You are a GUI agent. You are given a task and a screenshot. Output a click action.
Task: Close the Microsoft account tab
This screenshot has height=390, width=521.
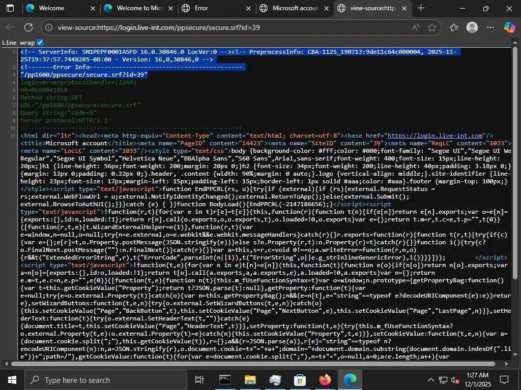(326, 9)
